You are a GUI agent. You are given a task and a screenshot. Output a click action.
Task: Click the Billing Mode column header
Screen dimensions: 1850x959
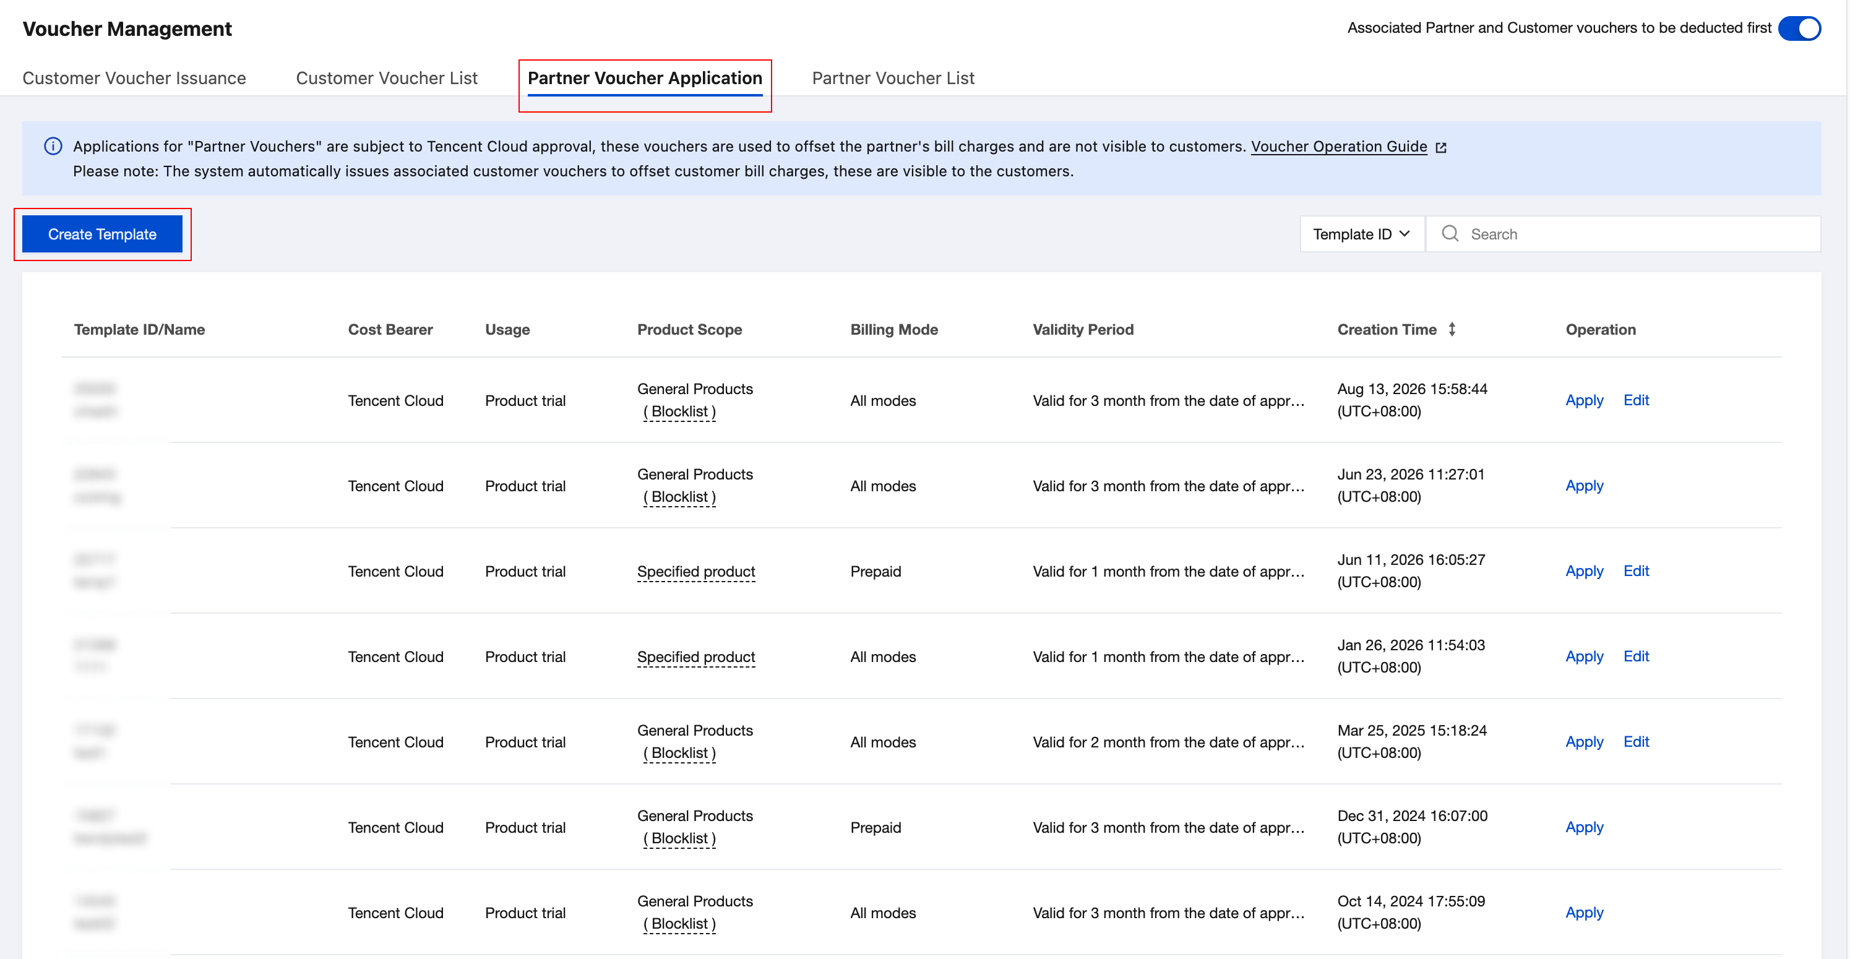tap(894, 329)
